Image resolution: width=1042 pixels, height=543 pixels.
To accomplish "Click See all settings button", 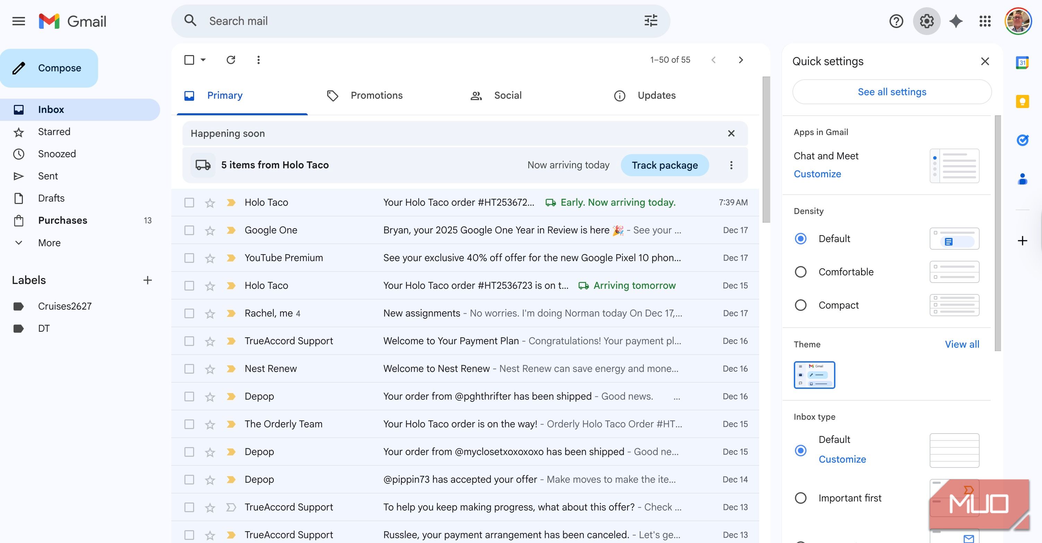I will click(892, 92).
